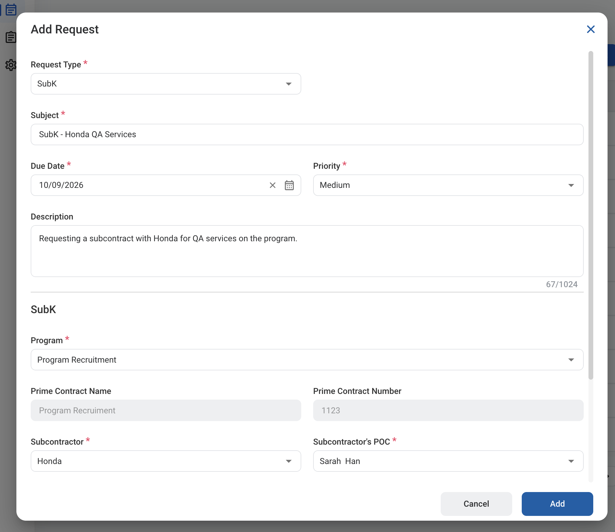
Task: Open the Subcontractor dropdown
Action: coord(166,461)
